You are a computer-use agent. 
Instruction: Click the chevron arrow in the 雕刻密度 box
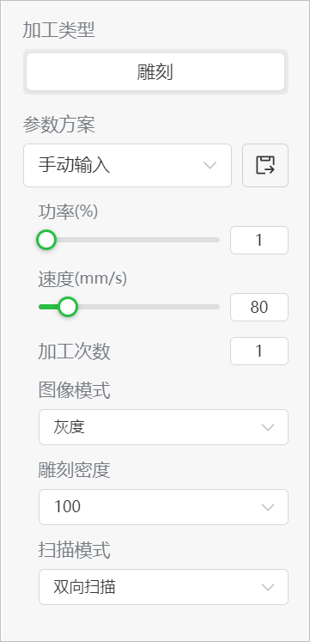(x=268, y=507)
